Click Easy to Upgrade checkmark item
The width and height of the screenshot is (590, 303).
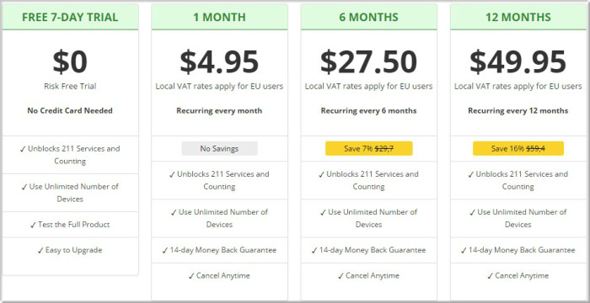(70, 250)
